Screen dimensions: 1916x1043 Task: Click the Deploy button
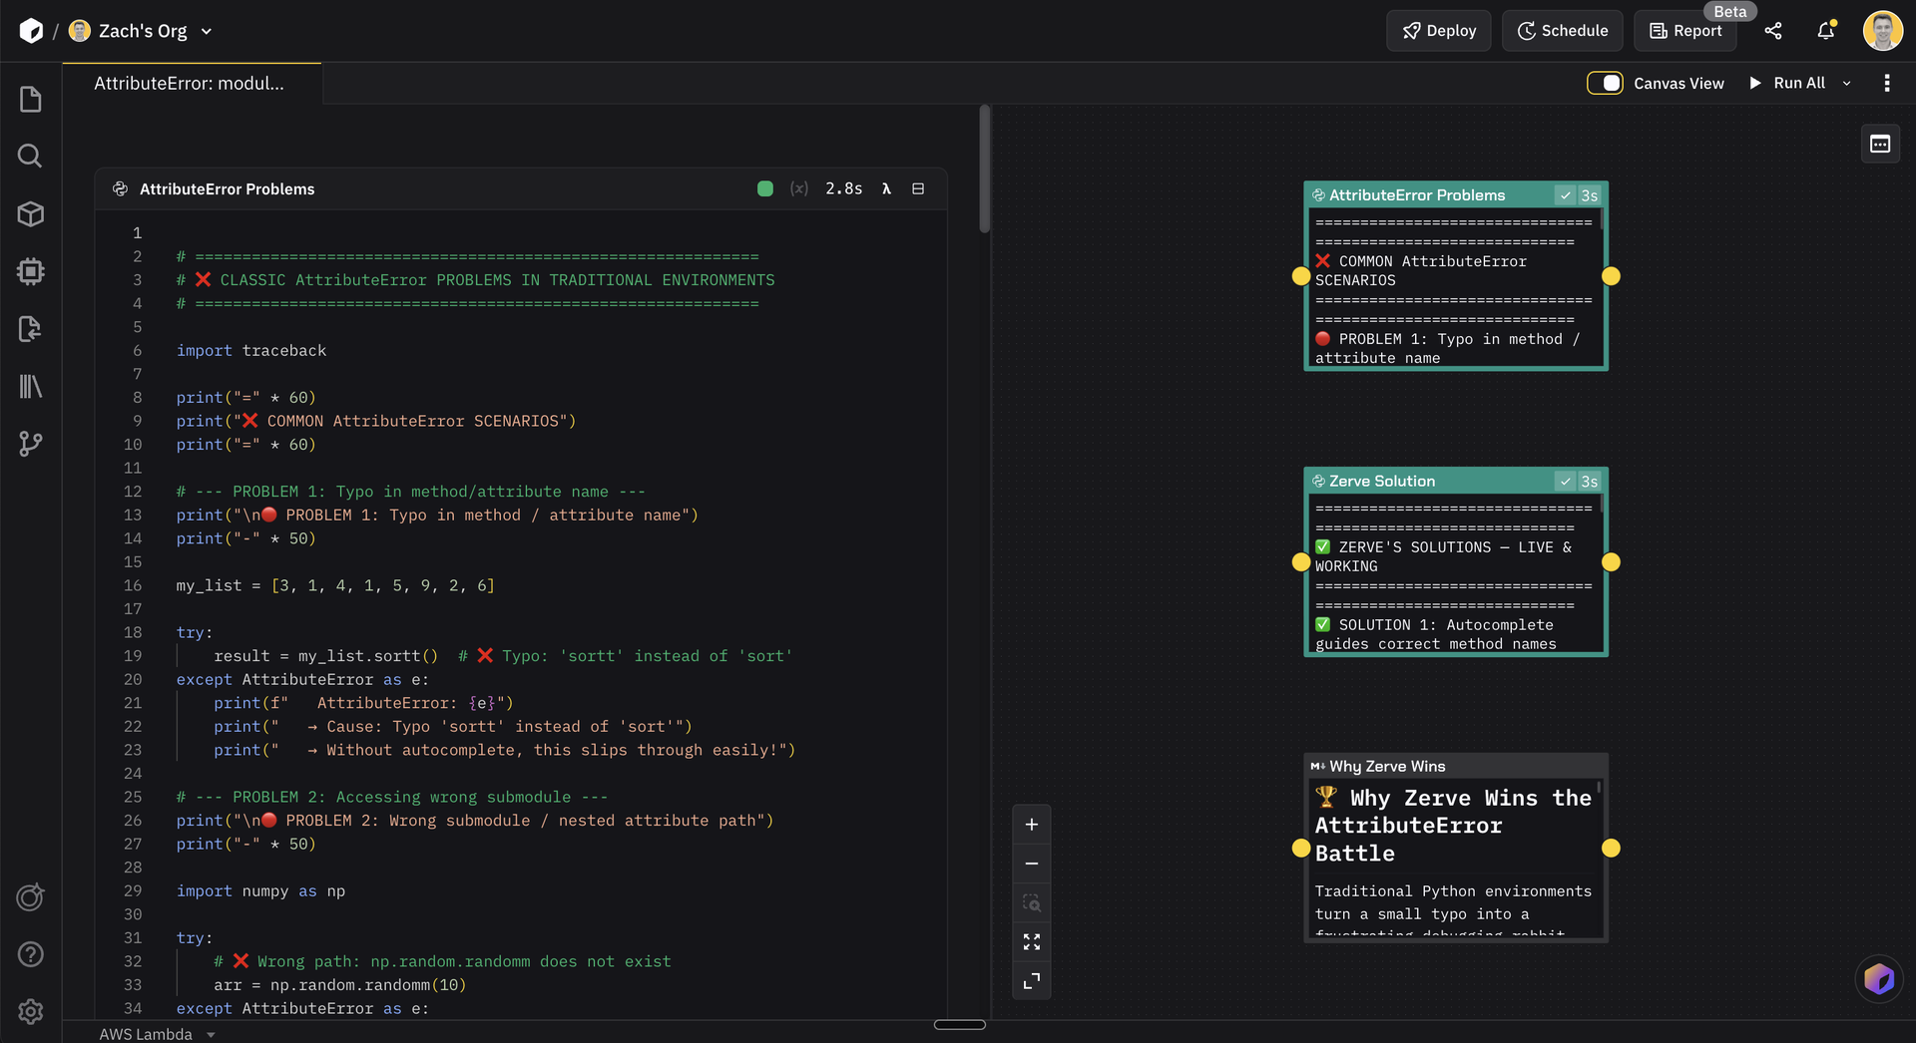tap(1438, 31)
